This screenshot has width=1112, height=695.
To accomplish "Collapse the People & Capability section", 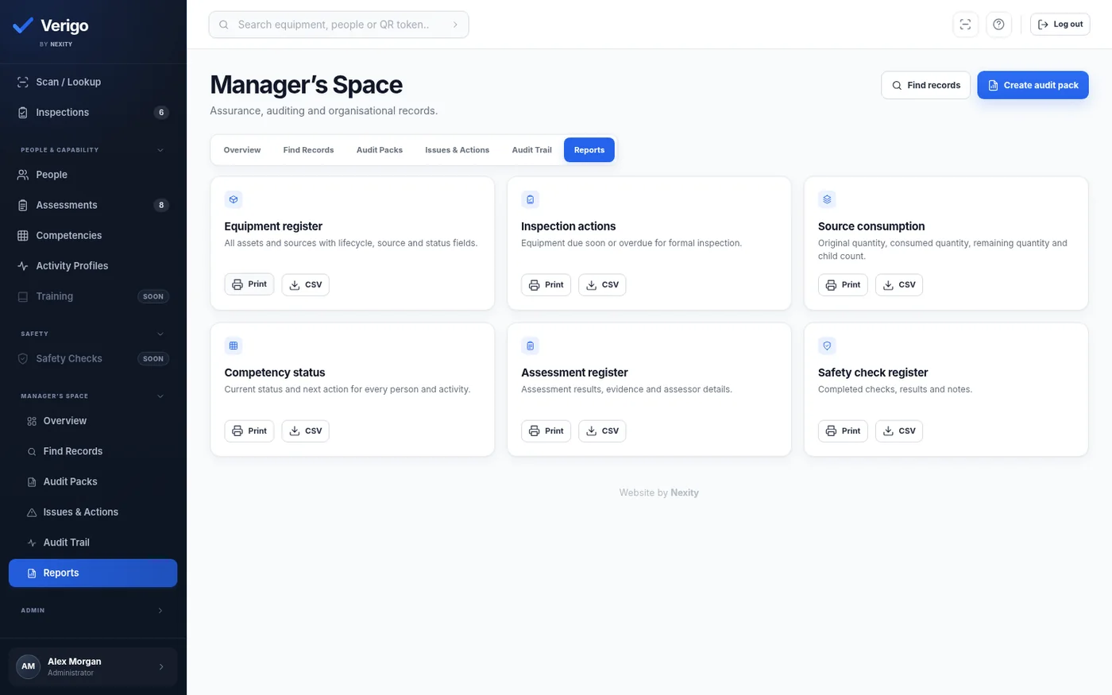I will (160, 150).
